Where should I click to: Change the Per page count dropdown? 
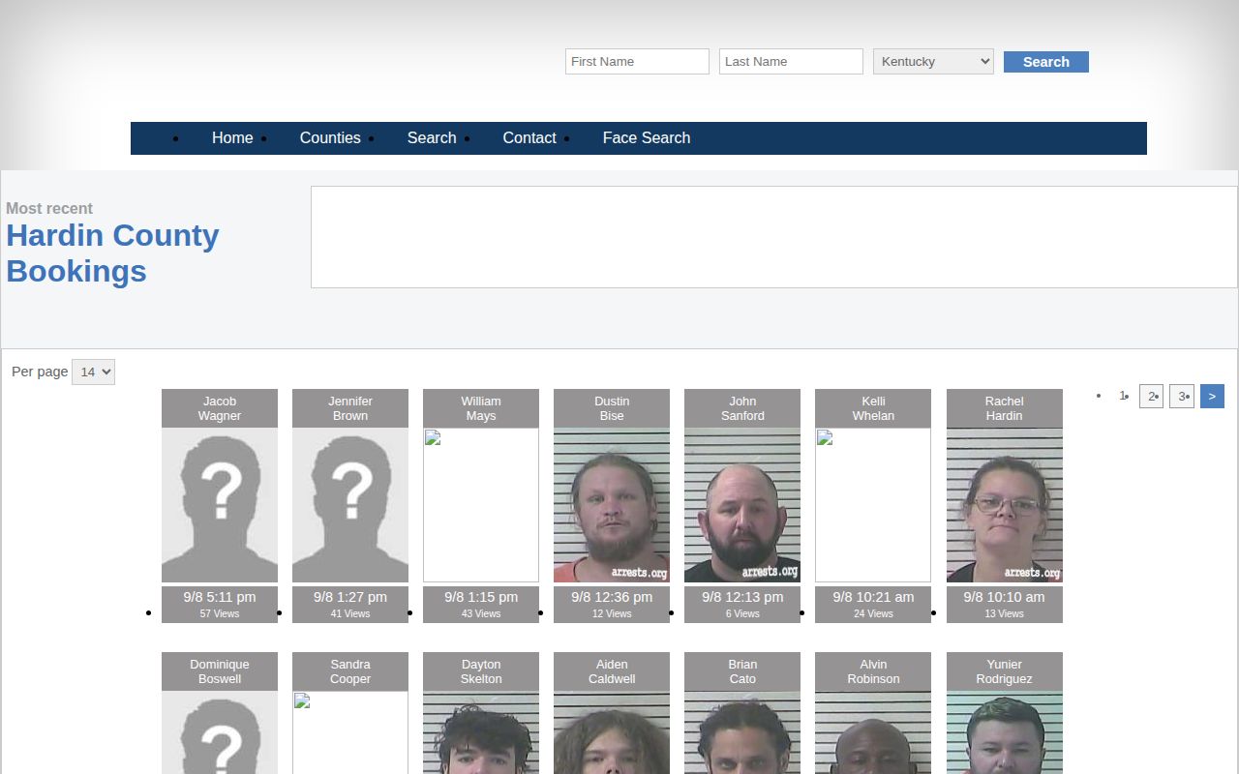(x=93, y=372)
